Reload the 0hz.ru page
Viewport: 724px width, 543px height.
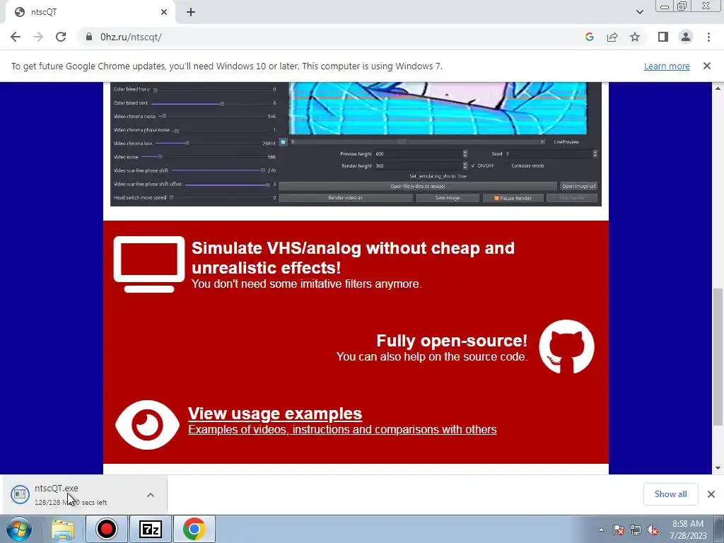[x=61, y=37]
